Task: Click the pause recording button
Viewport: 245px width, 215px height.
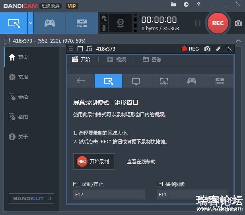Action: tap(198, 23)
